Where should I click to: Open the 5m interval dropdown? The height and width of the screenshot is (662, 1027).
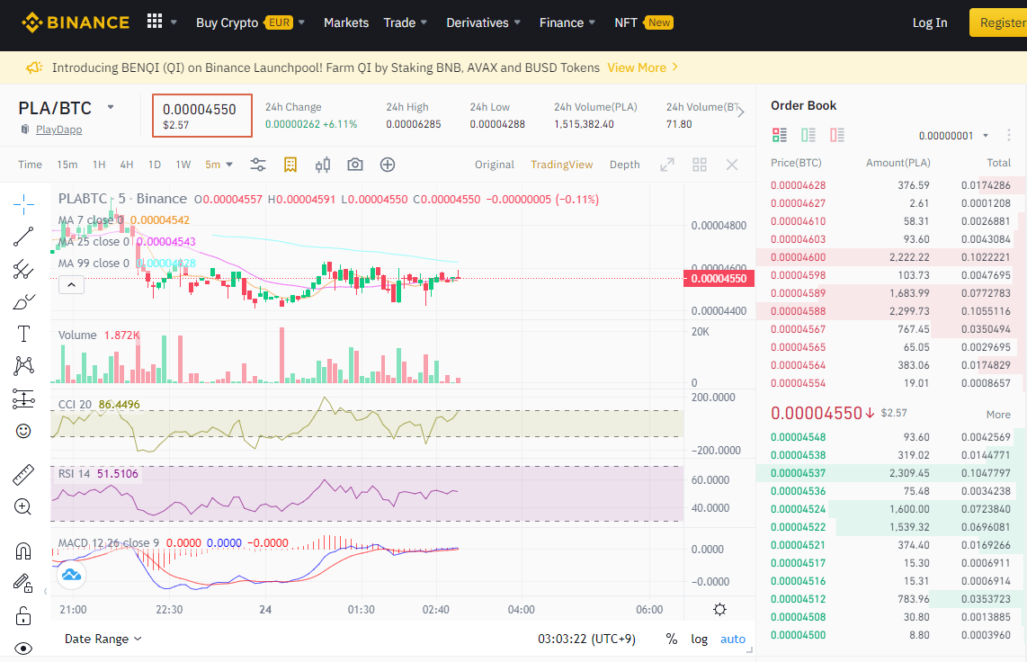(219, 165)
